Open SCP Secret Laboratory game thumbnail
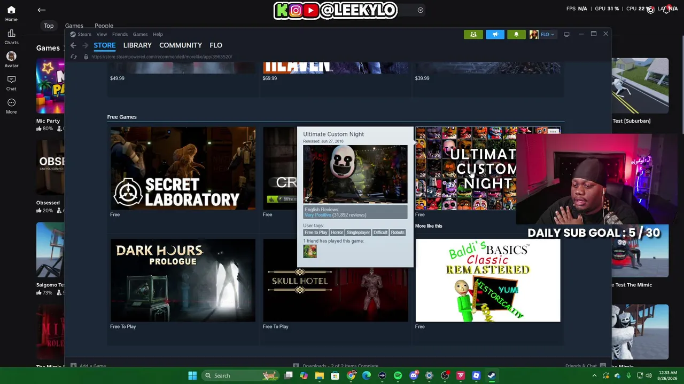The height and width of the screenshot is (384, 684). click(183, 169)
